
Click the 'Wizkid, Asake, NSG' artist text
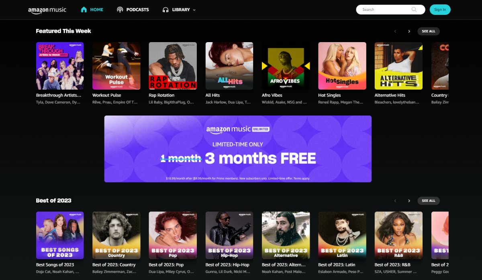284,102
